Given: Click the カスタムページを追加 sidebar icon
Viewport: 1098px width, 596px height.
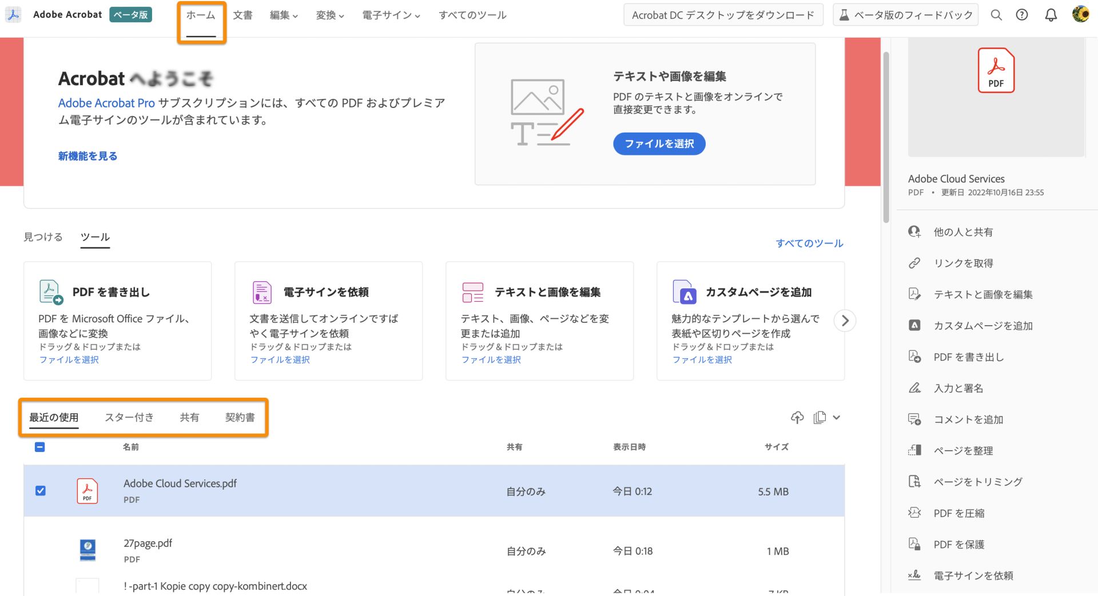Looking at the screenshot, I should coord(914,325).
